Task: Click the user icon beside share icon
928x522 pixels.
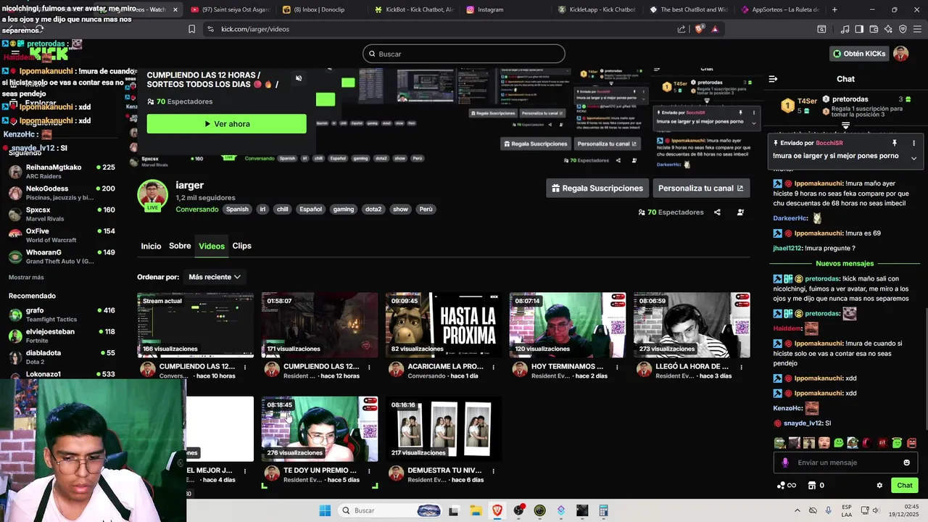Action: point(740,212)
